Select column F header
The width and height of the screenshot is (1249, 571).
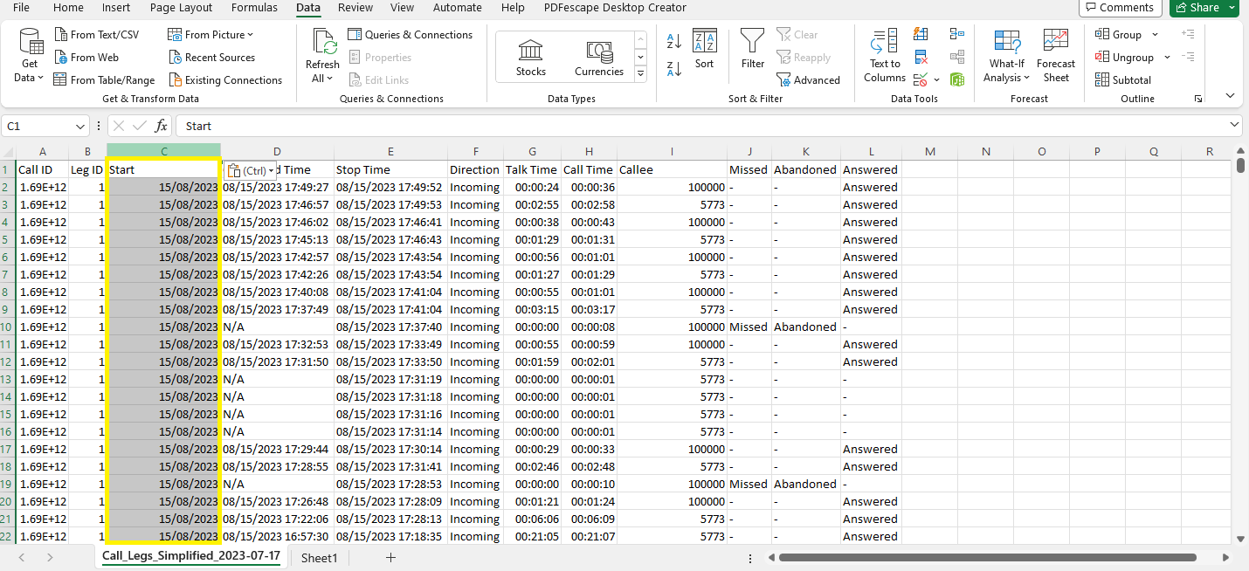[476, 152]
